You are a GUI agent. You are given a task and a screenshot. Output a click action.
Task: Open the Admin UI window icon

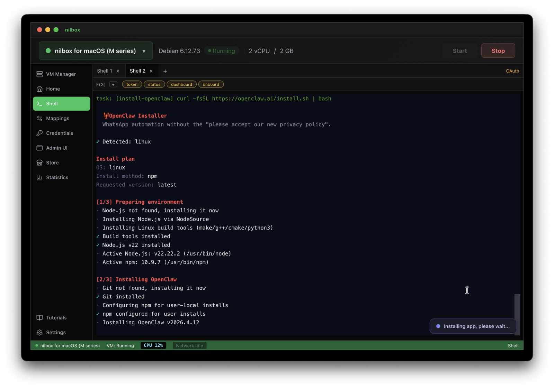tap(39, 148)
